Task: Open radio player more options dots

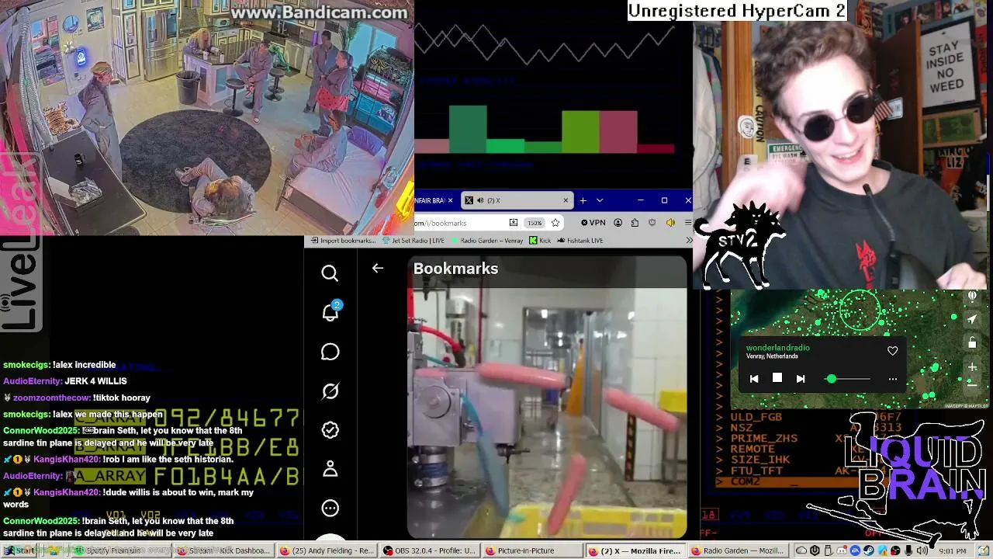Action: [x=892, y=379]
